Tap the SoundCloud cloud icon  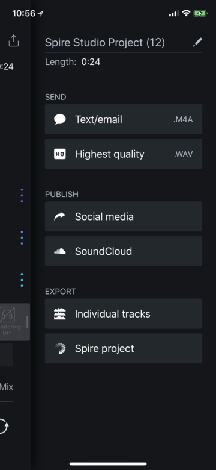(x=59, y=251)
